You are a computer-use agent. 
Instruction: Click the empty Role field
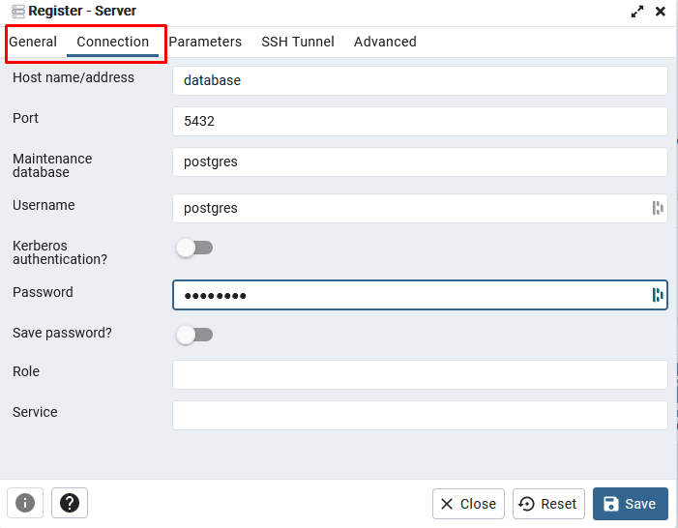tap(420, 374)
